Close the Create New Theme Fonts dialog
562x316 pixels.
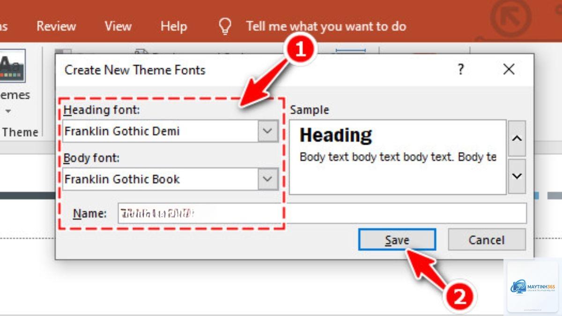509,70
